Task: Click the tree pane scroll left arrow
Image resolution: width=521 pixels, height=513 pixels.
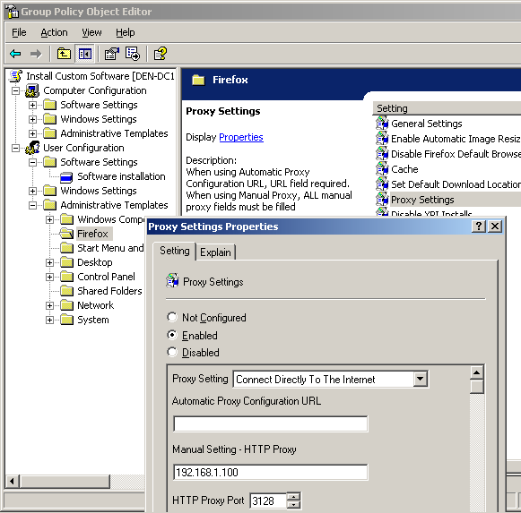Action: click(x=13, y=481)
